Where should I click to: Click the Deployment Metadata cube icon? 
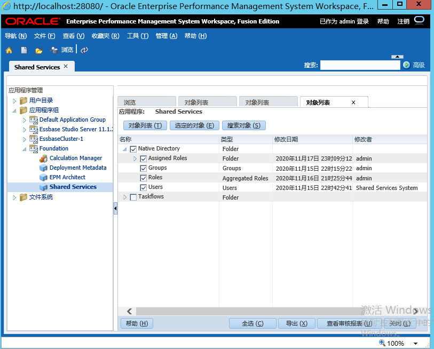point(43,168)
